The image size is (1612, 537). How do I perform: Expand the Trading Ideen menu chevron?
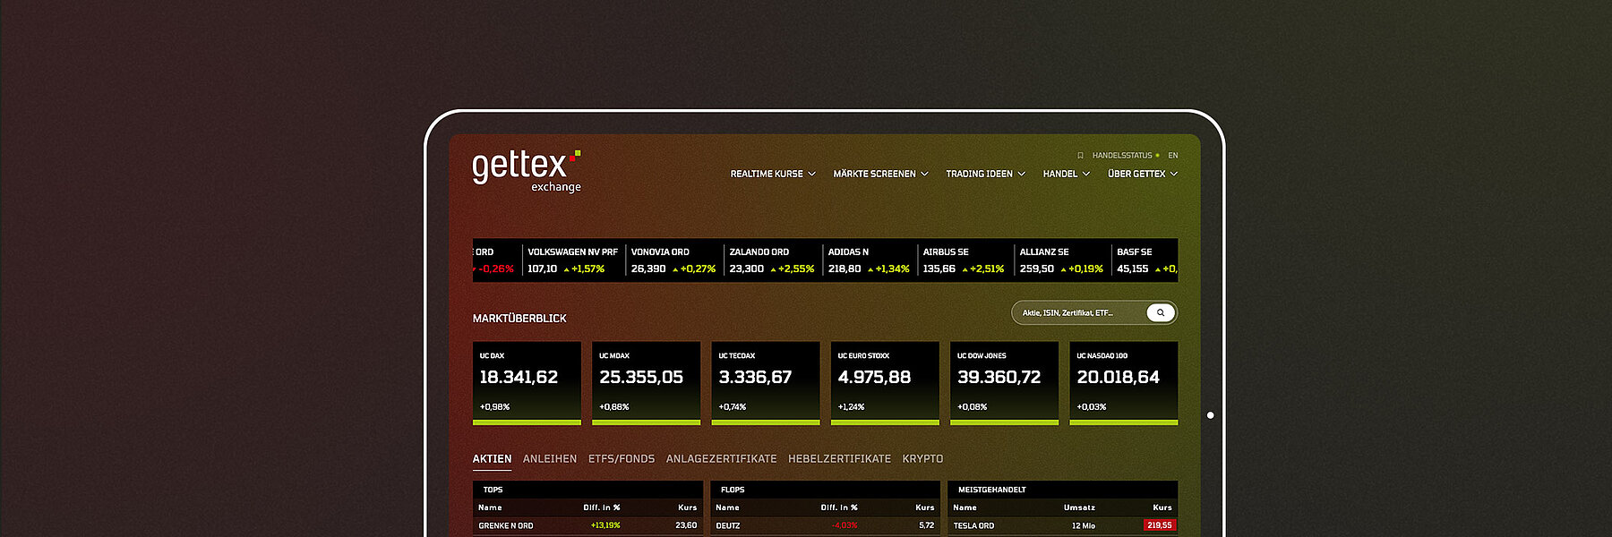tap(1021, 174)
